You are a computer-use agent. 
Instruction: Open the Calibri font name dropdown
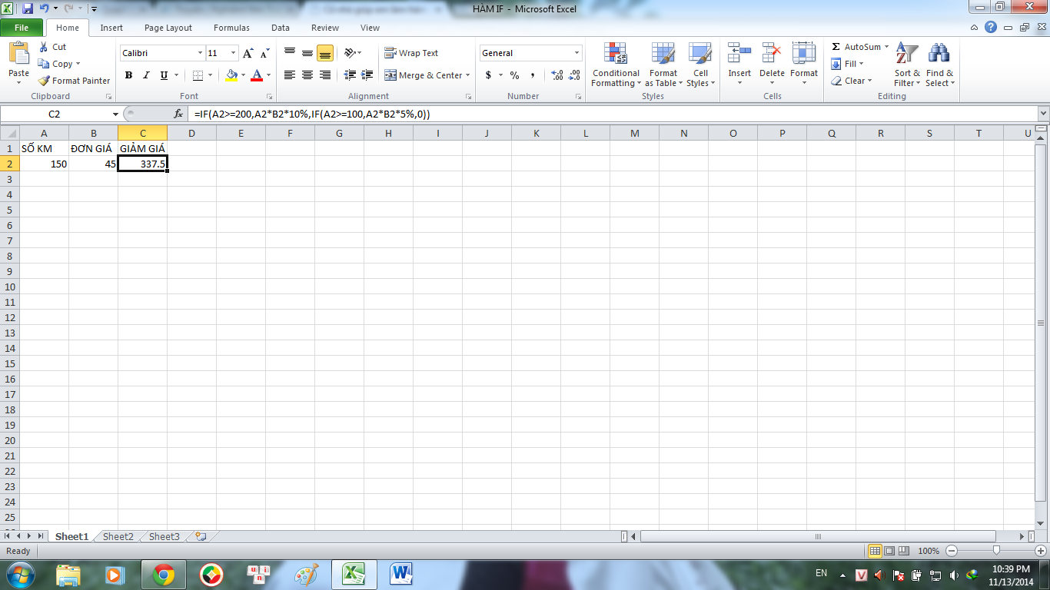point(200,53)
